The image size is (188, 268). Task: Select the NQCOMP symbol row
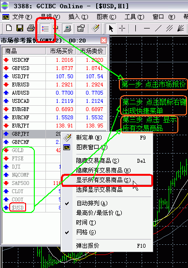tap(32, 175)
